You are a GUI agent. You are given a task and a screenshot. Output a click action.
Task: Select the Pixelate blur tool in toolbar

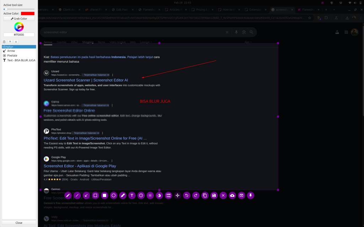(x=150, y=195)
